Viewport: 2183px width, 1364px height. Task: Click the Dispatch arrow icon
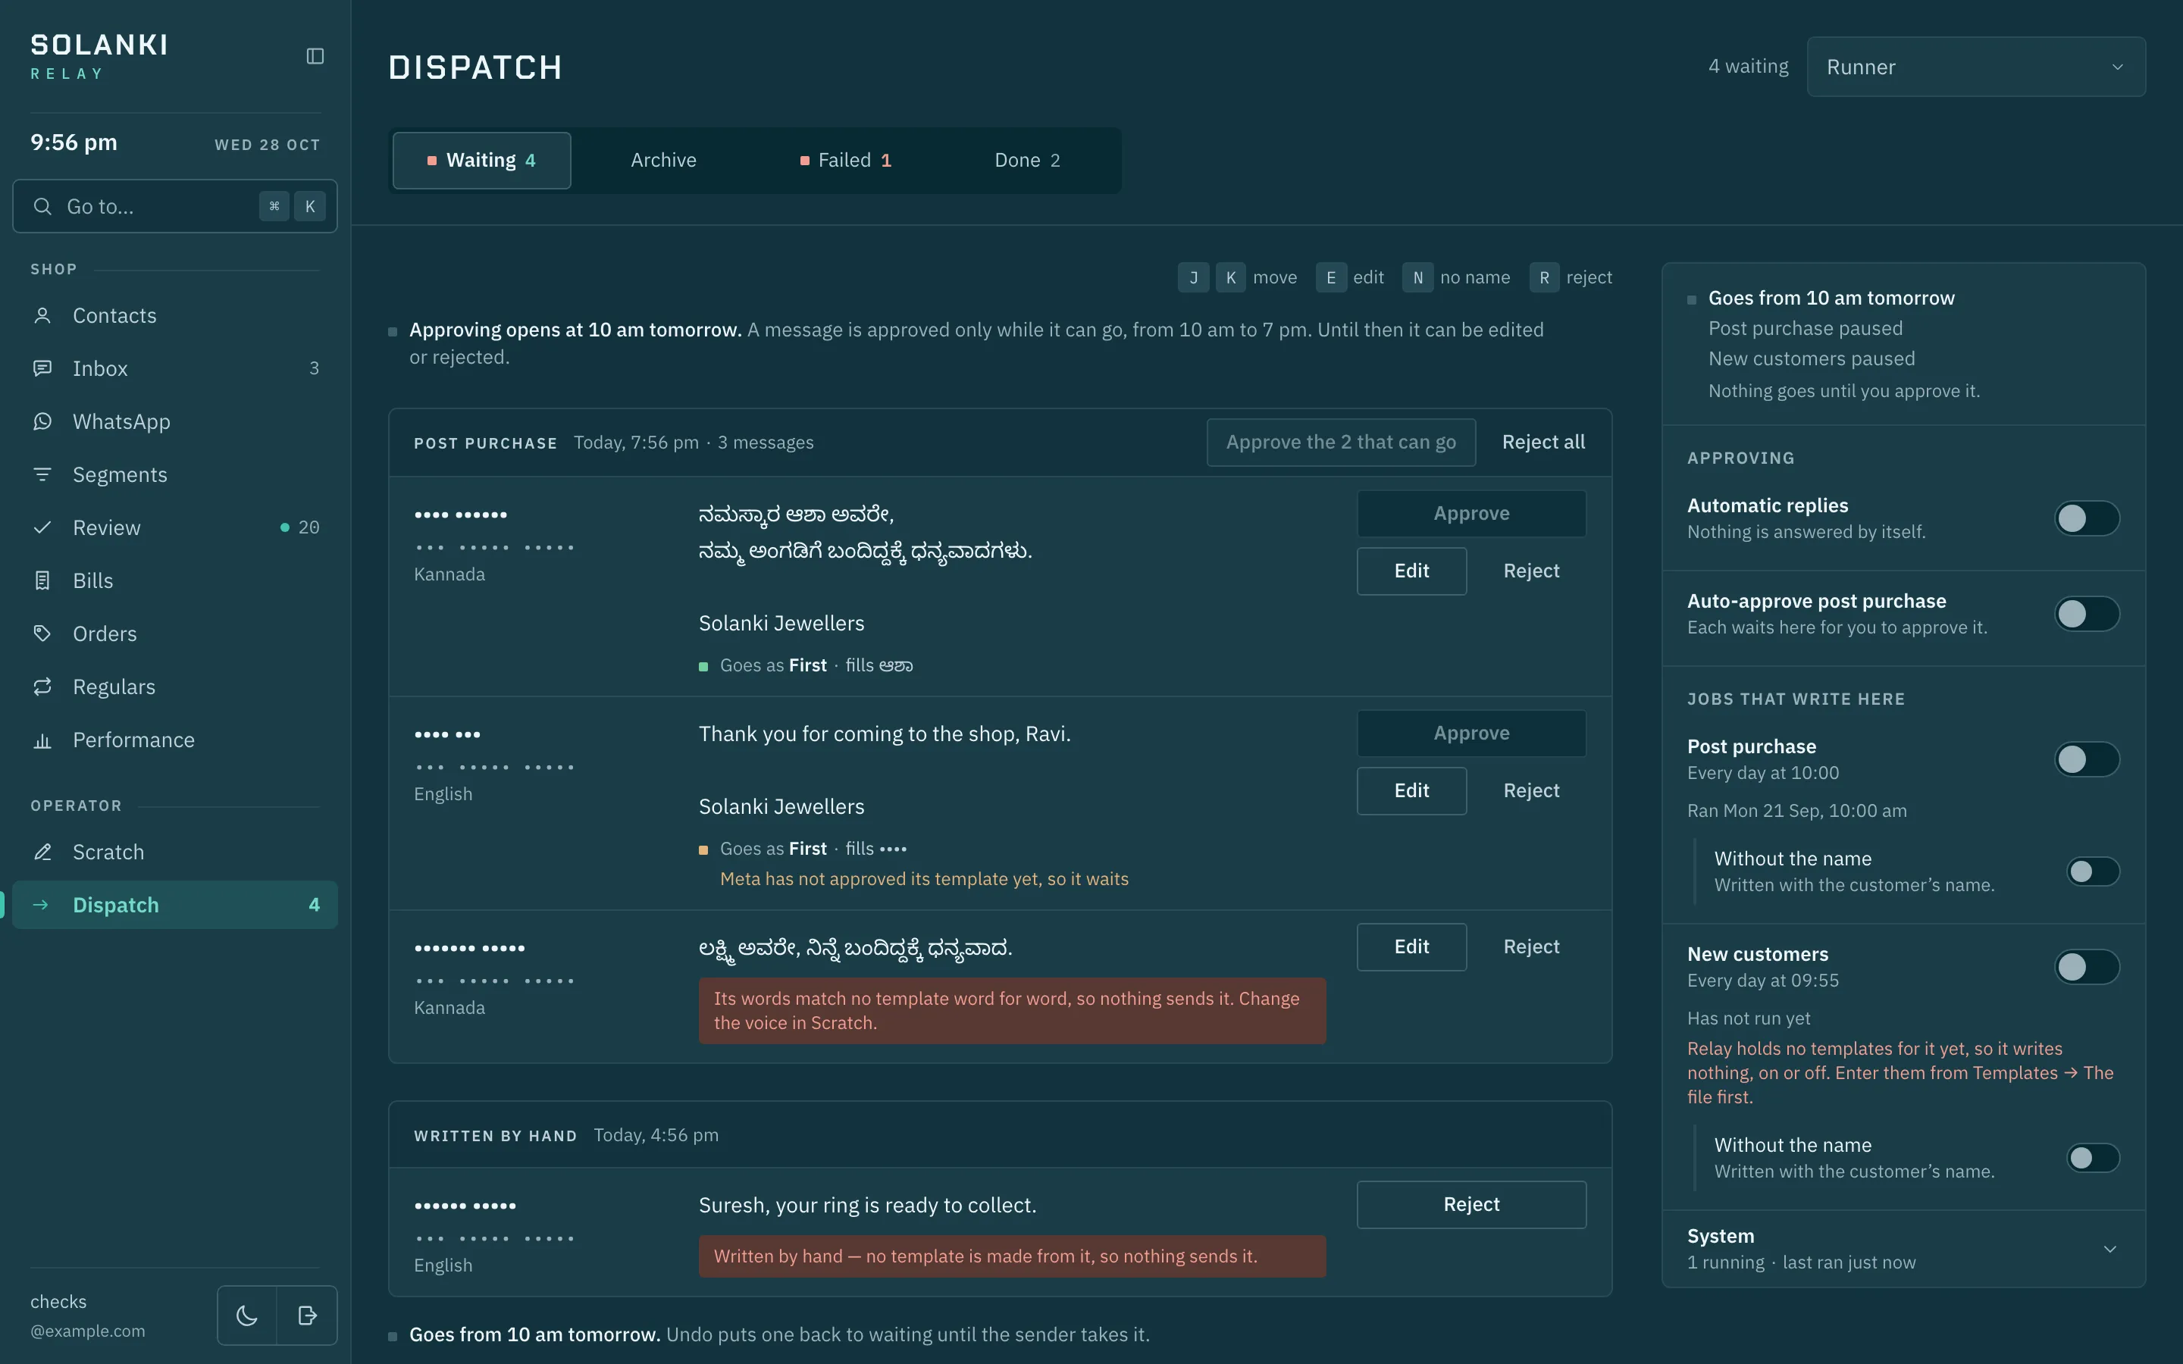(x=41, y=905)
